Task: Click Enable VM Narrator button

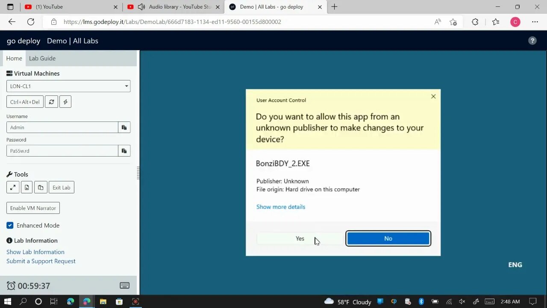Action: click(33, 208)
